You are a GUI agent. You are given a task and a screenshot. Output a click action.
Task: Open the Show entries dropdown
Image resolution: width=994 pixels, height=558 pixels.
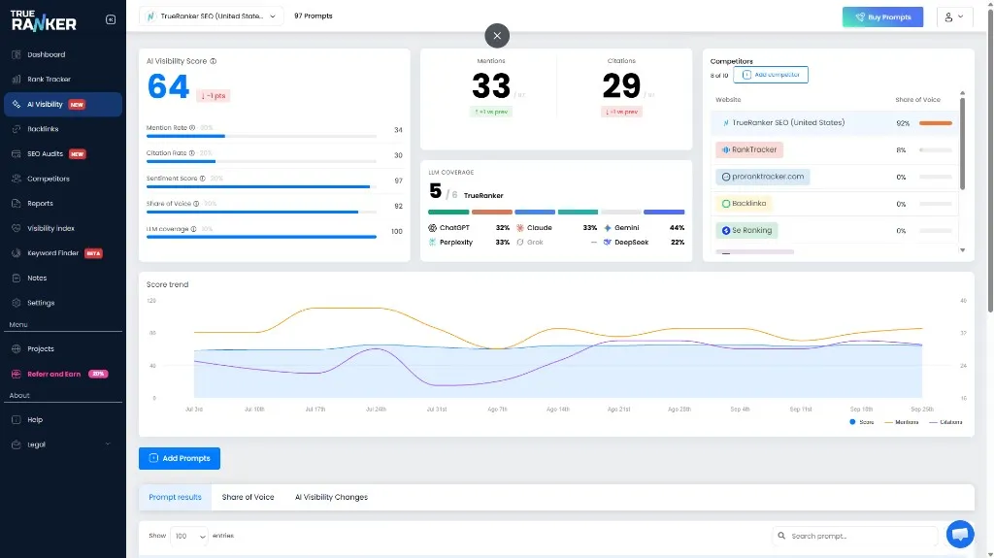tap(189, 537)
